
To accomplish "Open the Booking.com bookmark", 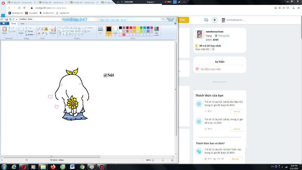I will (16, 13).
